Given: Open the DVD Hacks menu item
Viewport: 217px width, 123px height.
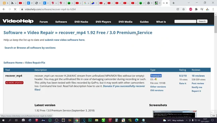Looking at the screenshot, I should point(81,22).
